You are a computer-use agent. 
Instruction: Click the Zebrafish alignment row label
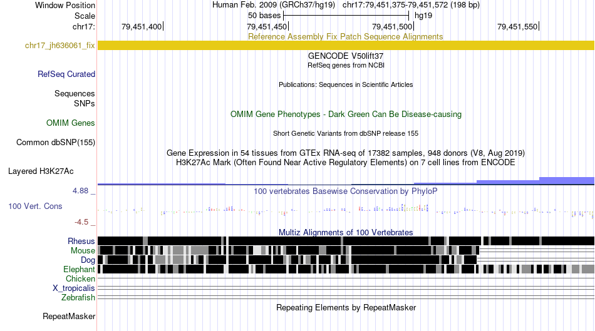(x=78, y=298)
